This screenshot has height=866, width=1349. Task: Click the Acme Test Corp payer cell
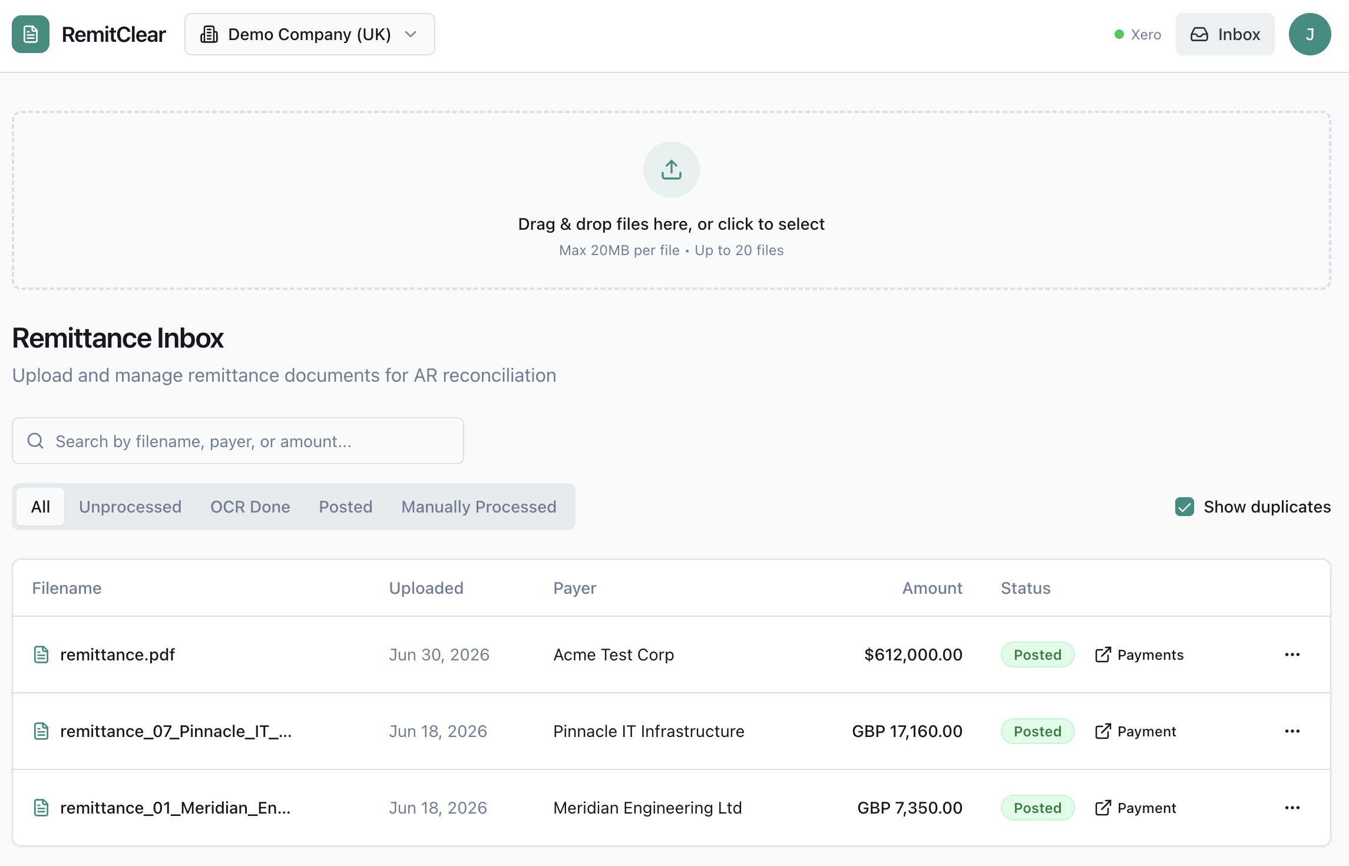pyautogui.click(x=614, y=655)
